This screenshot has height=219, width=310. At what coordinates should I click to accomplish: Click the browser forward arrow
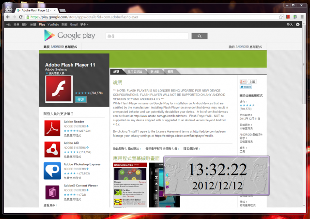(x=14, y=17)
